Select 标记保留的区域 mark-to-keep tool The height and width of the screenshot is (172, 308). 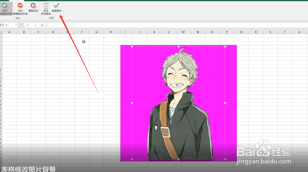click(6, 9)
